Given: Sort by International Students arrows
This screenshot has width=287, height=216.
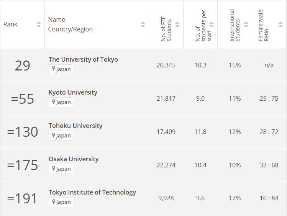Looking at the screenshot, I should (x=246, y=25).
